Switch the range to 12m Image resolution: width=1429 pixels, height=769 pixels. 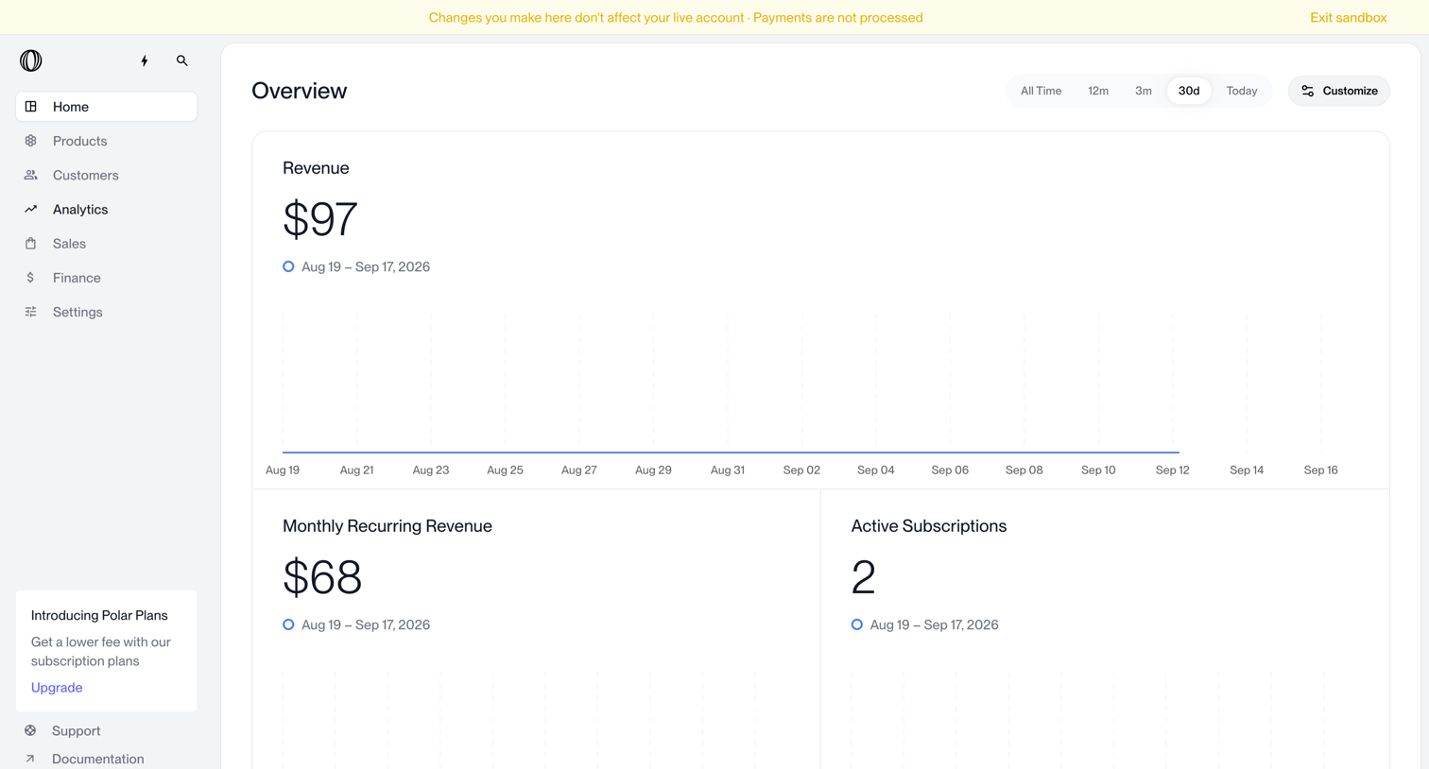pyautogui.click(x=1098, y=91)
